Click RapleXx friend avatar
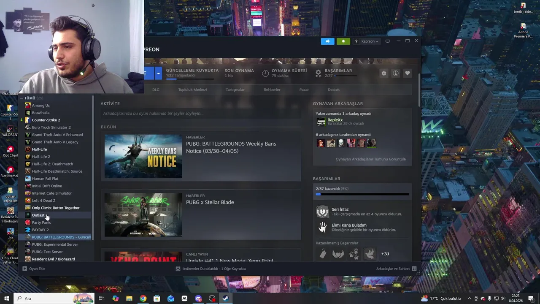This screenshot has height=304, width=540. (321, 122)
